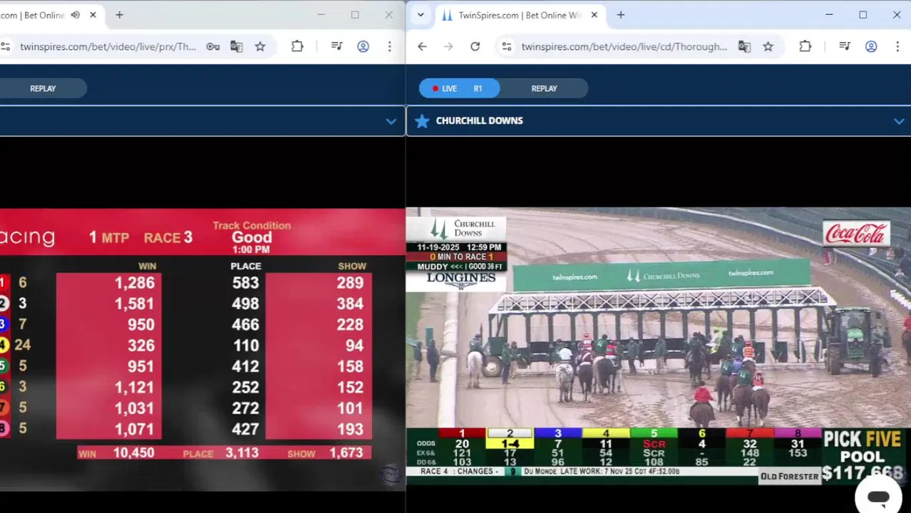This screenshot has height=513, width=911.
Task: Click the tote board video in left window
Action: pos(202,349)
